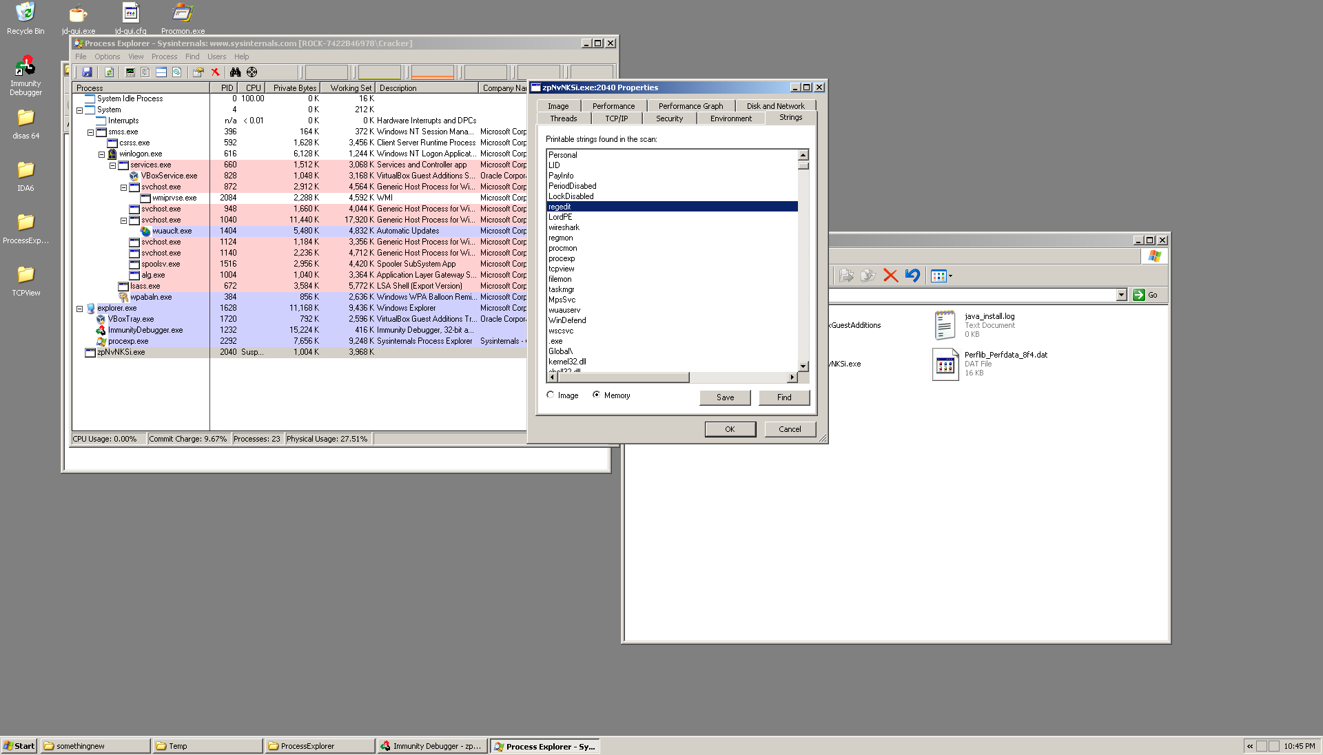1323x755 pixels.
Task: Collapse the explorer.exe tree node
Action: [79, 309]
